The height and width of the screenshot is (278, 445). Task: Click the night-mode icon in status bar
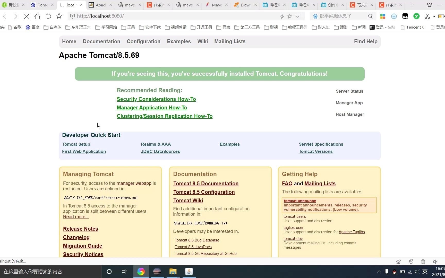tap(411, 262)
